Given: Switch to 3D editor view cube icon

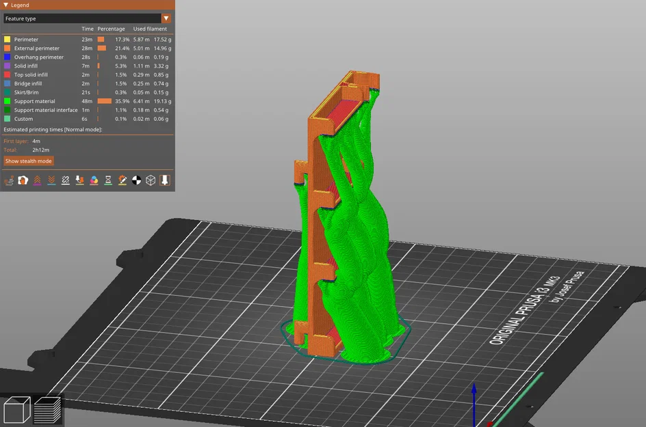Looking at the screenshot, I should pos(17,409).
